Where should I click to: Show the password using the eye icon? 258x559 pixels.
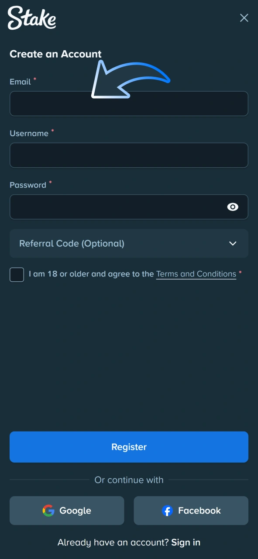click(x=233, y=207)
